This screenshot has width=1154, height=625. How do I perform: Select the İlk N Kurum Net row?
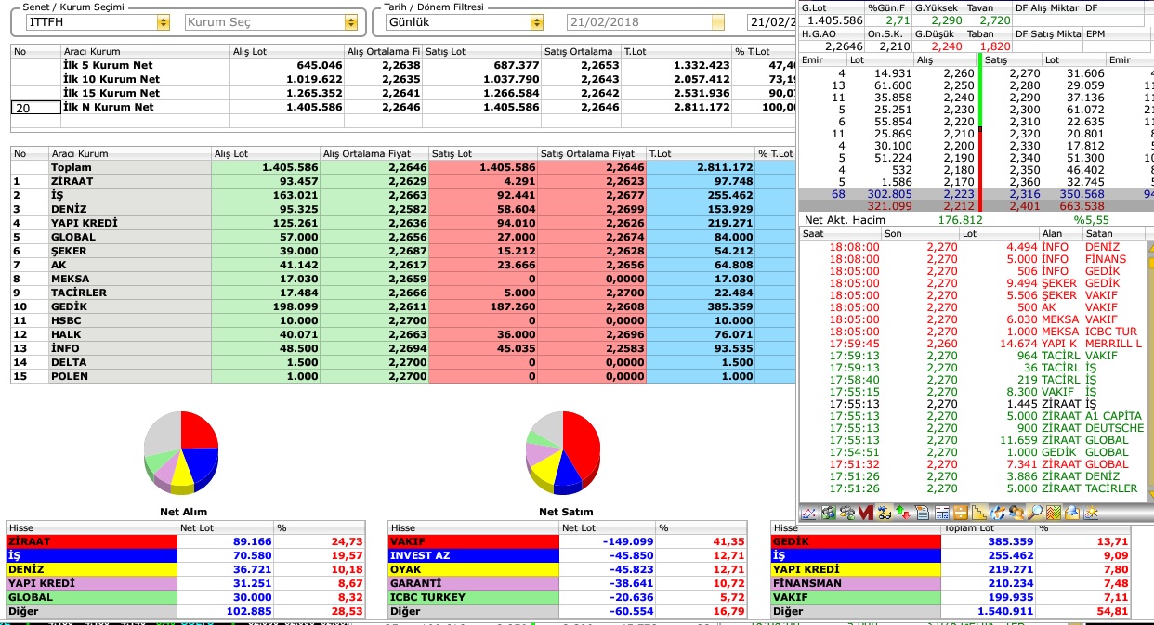click(403, 108)
